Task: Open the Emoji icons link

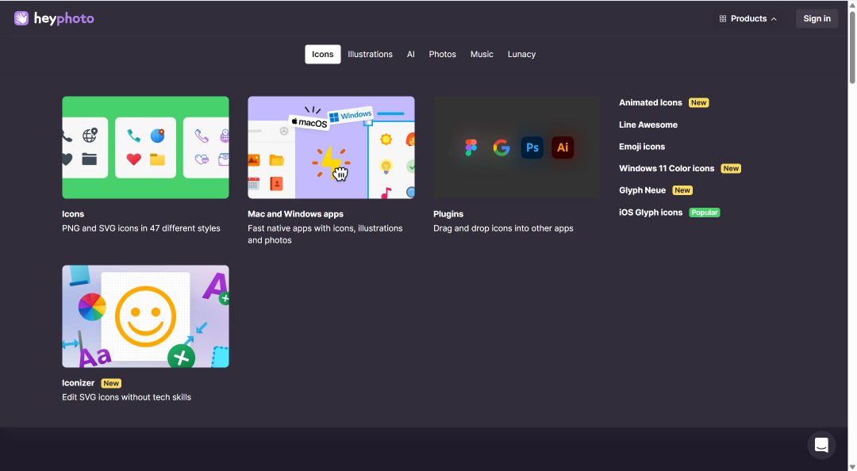Action: [642, 147]
